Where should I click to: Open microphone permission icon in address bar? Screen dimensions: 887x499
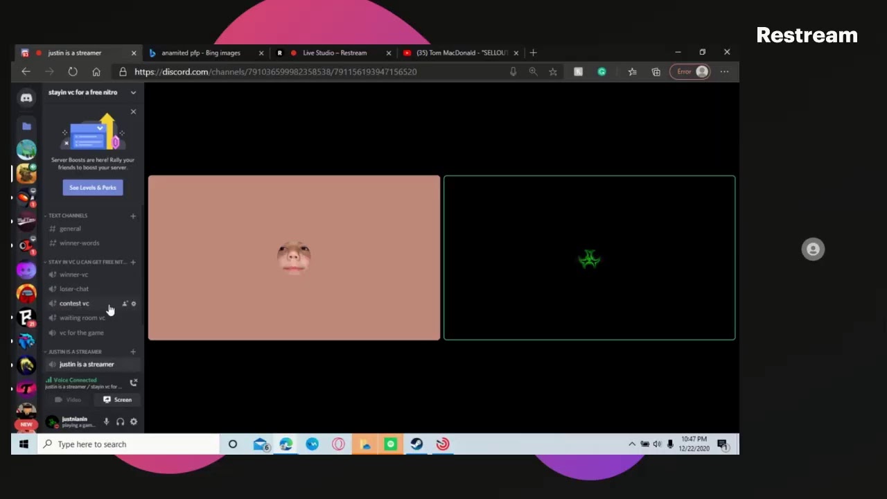pos(513,71)
